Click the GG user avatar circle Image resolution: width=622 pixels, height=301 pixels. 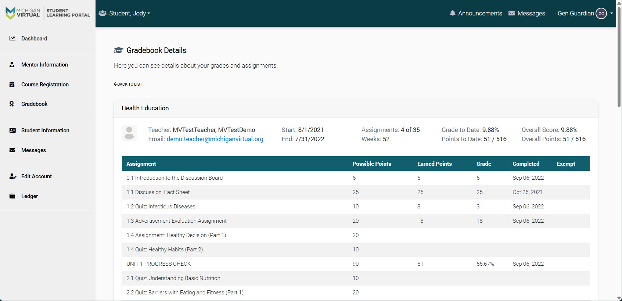(x=601, y=13)
